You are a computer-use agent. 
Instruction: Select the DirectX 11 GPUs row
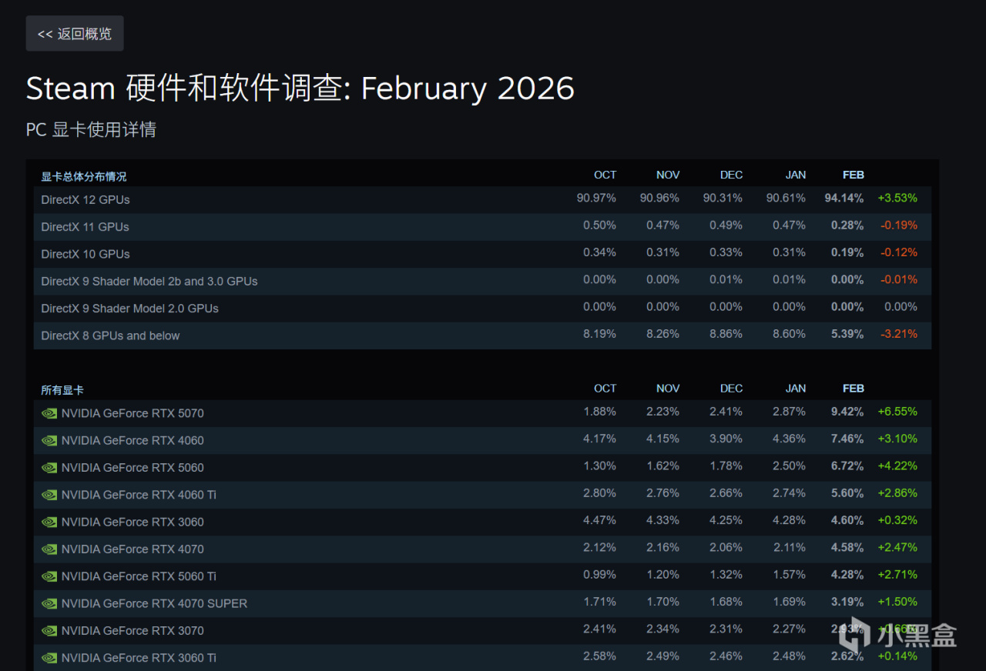pos(85,227)
